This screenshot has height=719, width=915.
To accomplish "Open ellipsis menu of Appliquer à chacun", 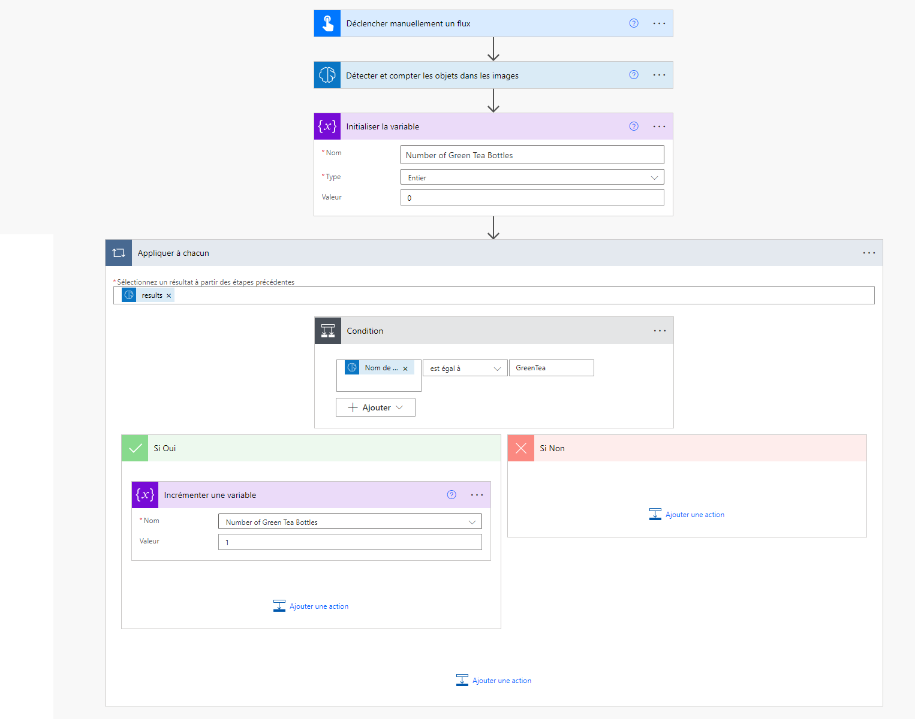I will [869, 253].
